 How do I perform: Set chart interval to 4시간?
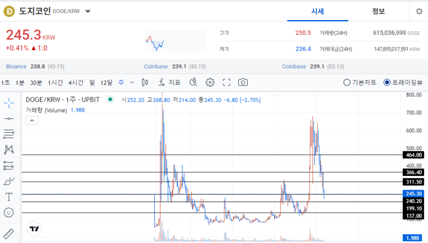point(76,83)
